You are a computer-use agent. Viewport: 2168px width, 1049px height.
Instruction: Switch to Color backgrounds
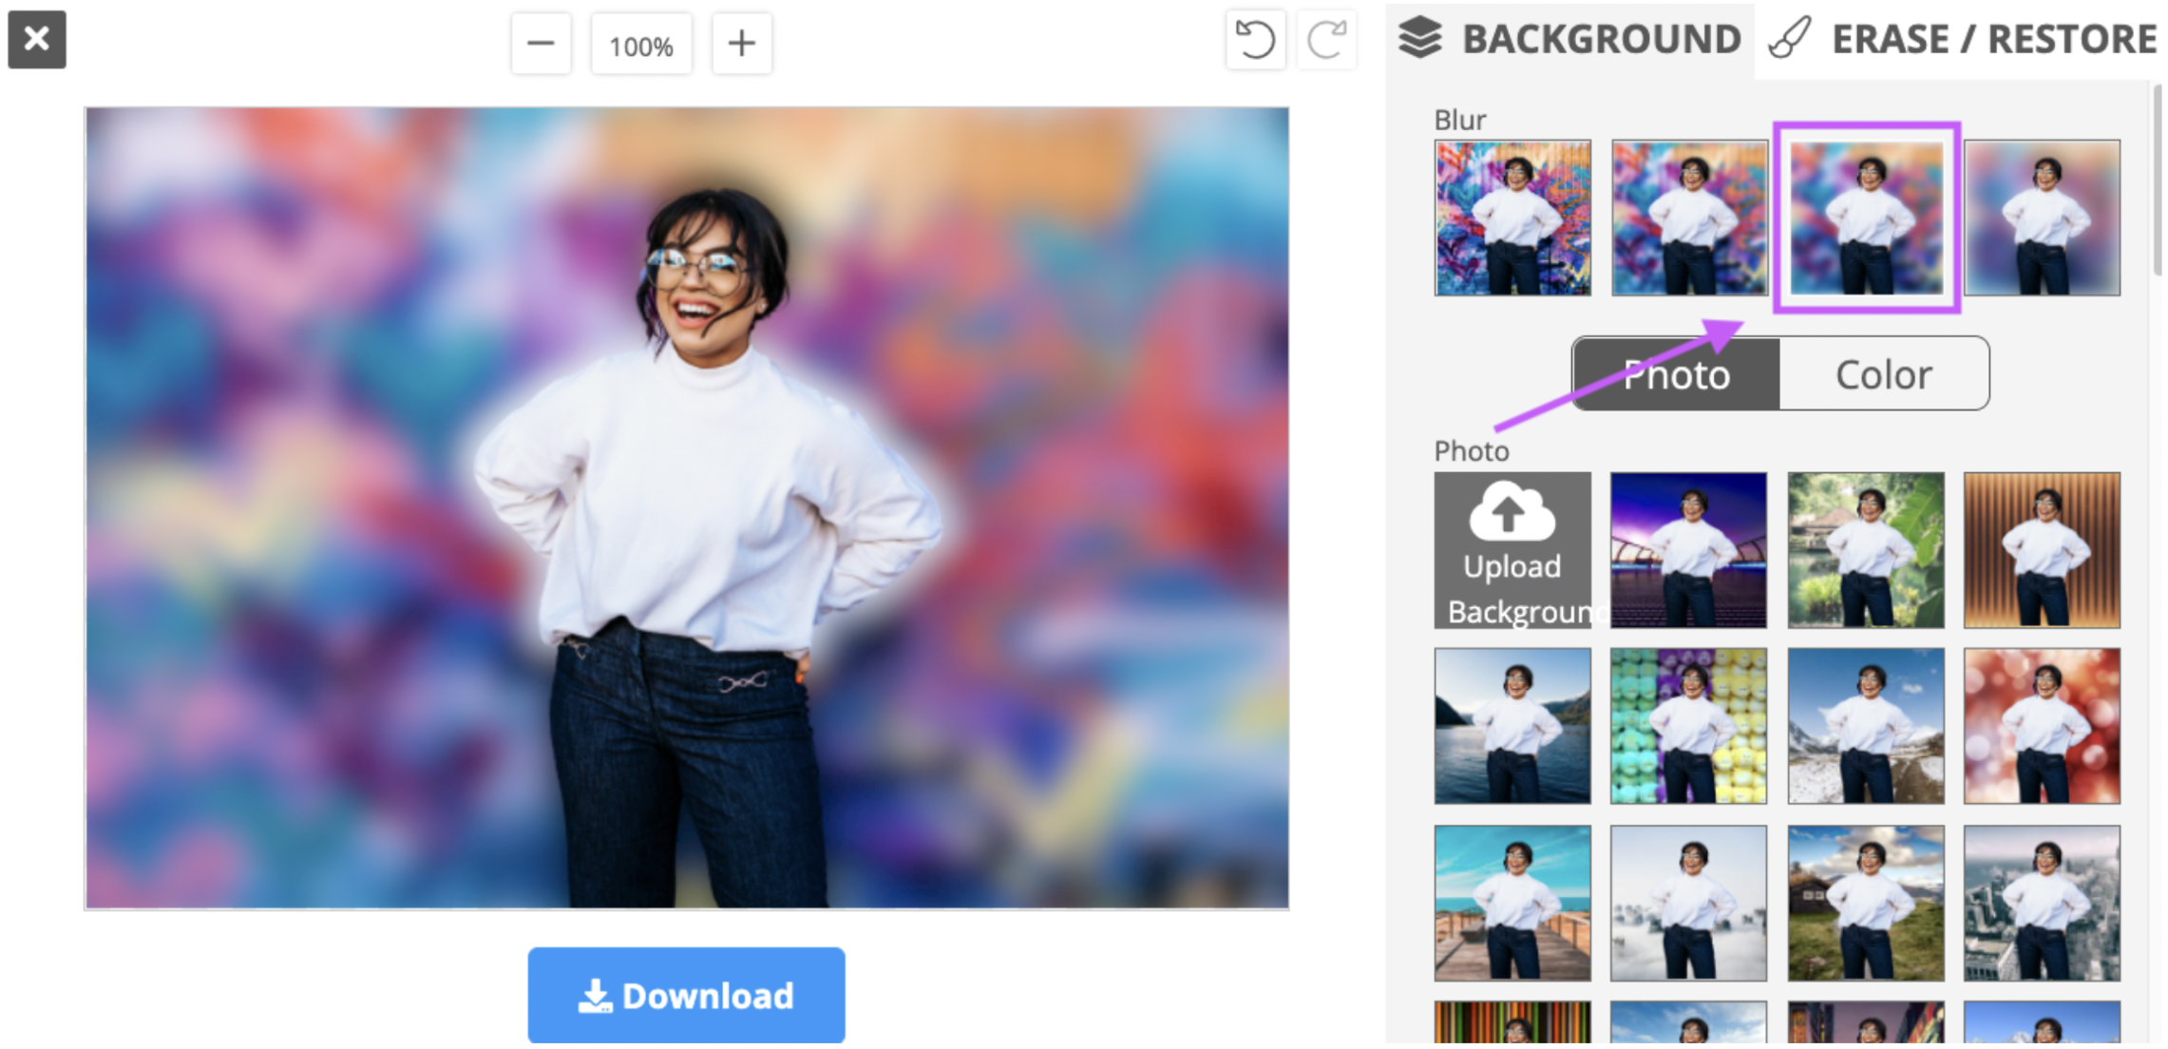click(x=1884, y=374)
